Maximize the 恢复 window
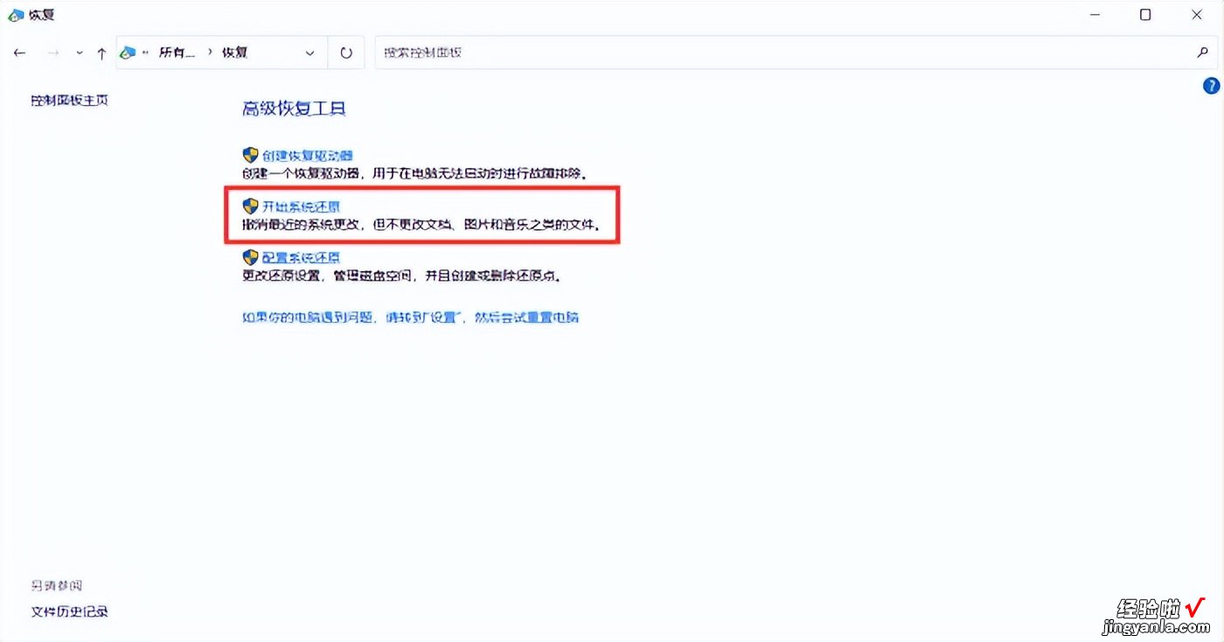 1145,15
